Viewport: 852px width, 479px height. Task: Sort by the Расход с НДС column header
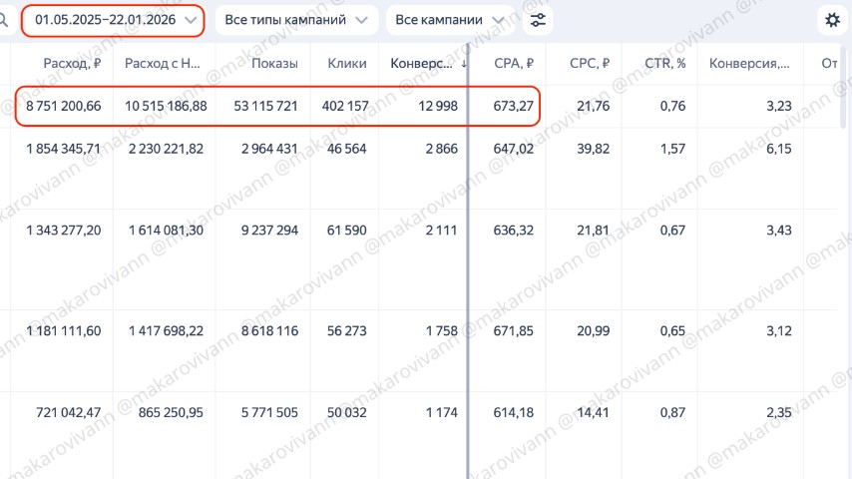coord(163,64)
